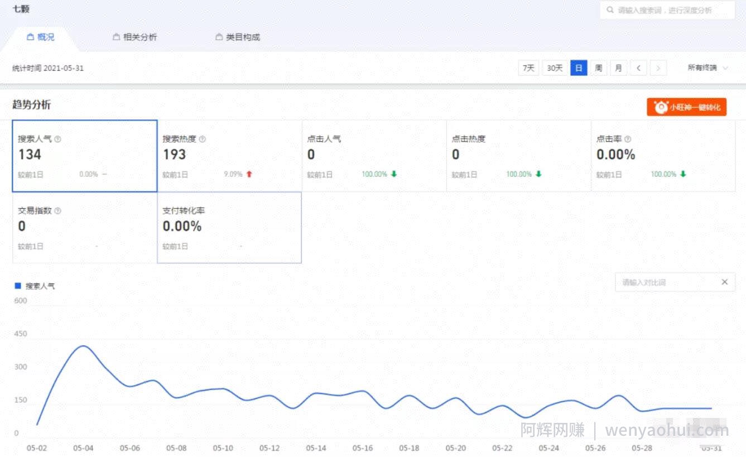Viewport: 746px width, 457px height.
Task: Select the 点击率 metric card
Action: (663, 156)
